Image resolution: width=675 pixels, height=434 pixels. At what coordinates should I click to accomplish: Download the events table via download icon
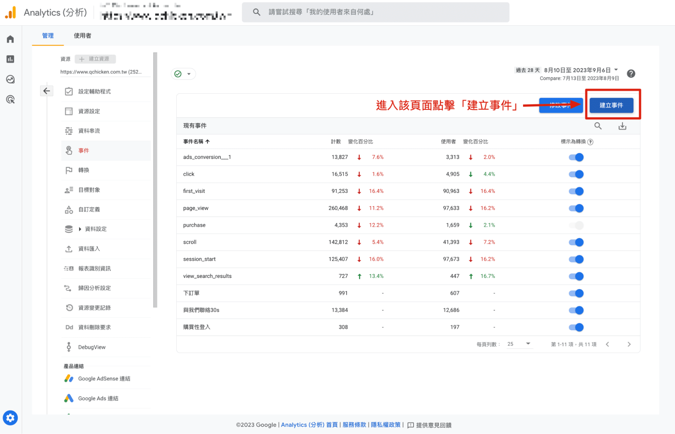(x=622, y=126)
